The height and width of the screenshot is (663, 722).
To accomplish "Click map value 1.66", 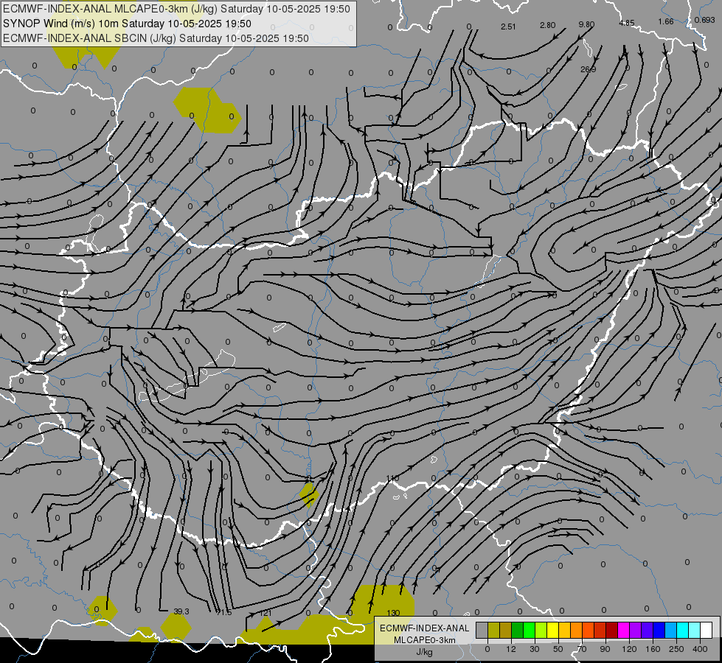I will [666, 21].
